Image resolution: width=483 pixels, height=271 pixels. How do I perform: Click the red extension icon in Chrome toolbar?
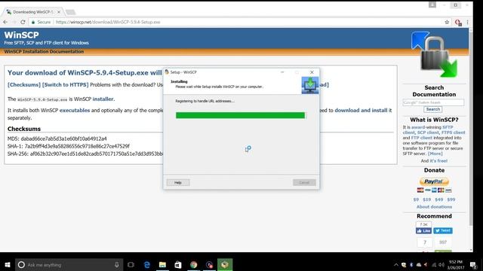458,23
